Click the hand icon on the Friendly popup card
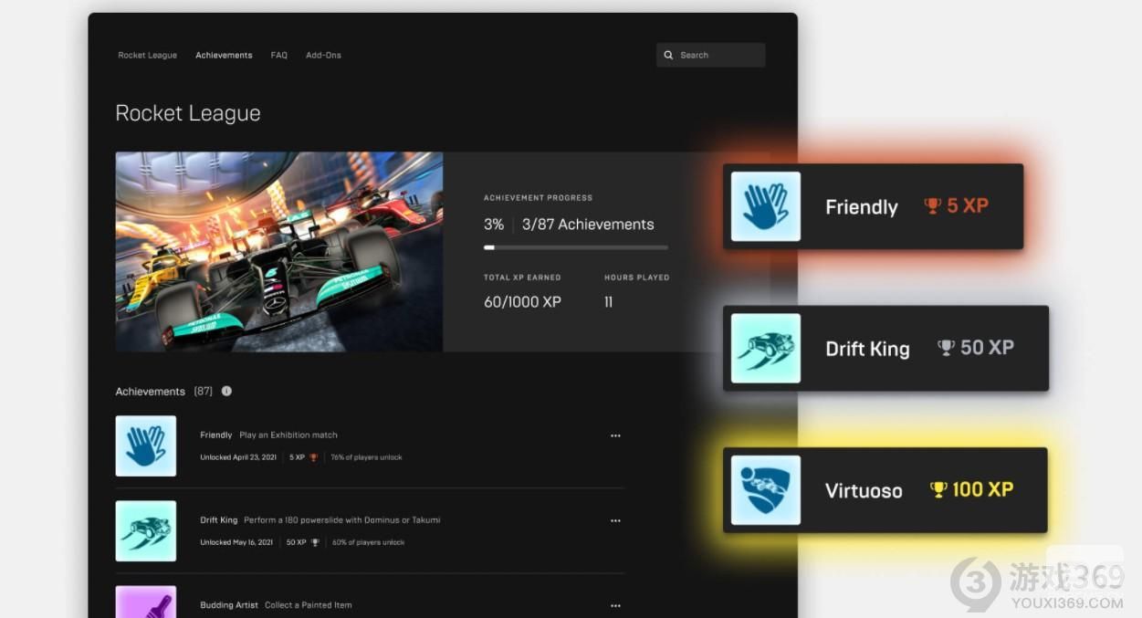 coord(766,206)
